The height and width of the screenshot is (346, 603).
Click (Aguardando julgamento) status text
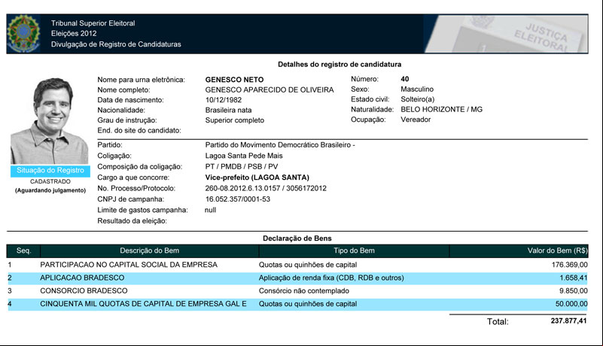[x=50, y=190]
